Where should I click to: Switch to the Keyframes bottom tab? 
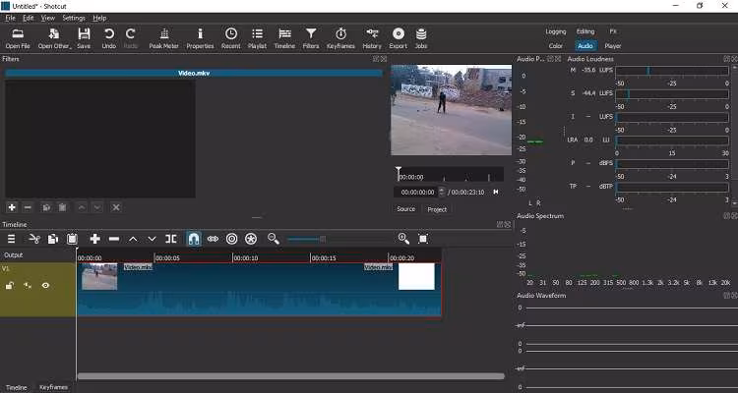(x=53, y=387)
